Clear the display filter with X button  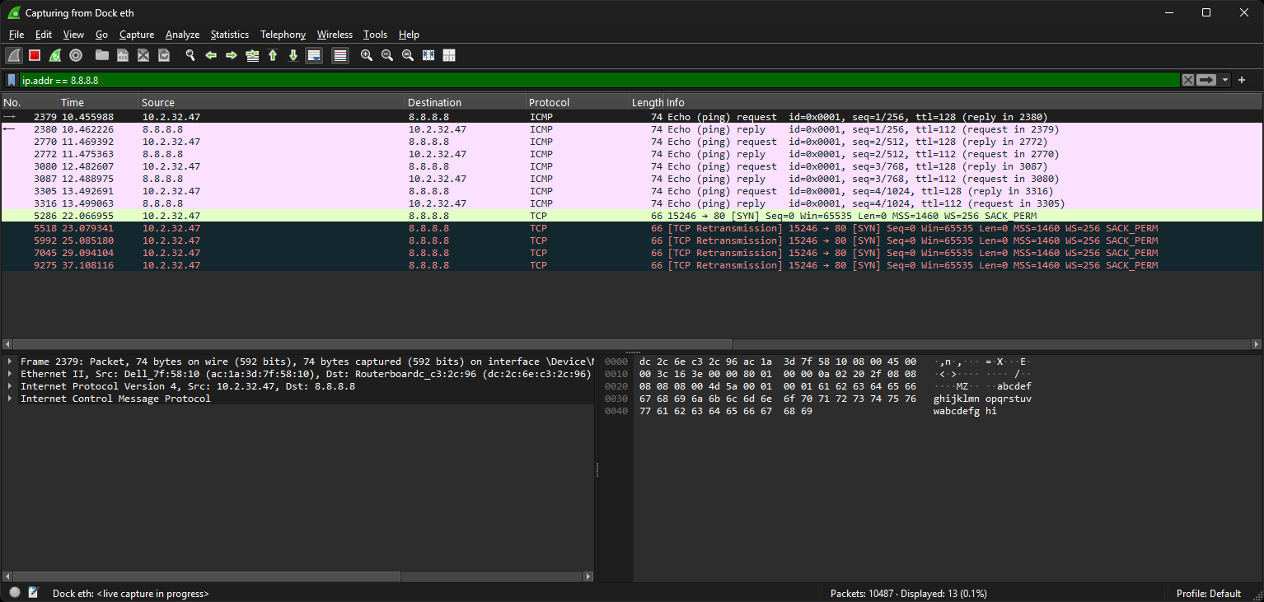tap(1187, 80)
